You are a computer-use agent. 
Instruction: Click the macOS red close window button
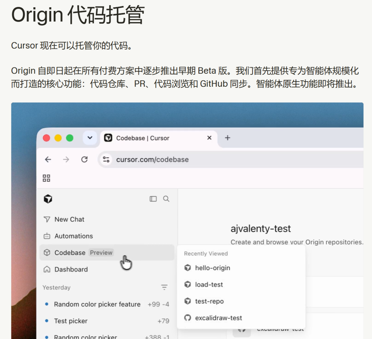(46, 138)
